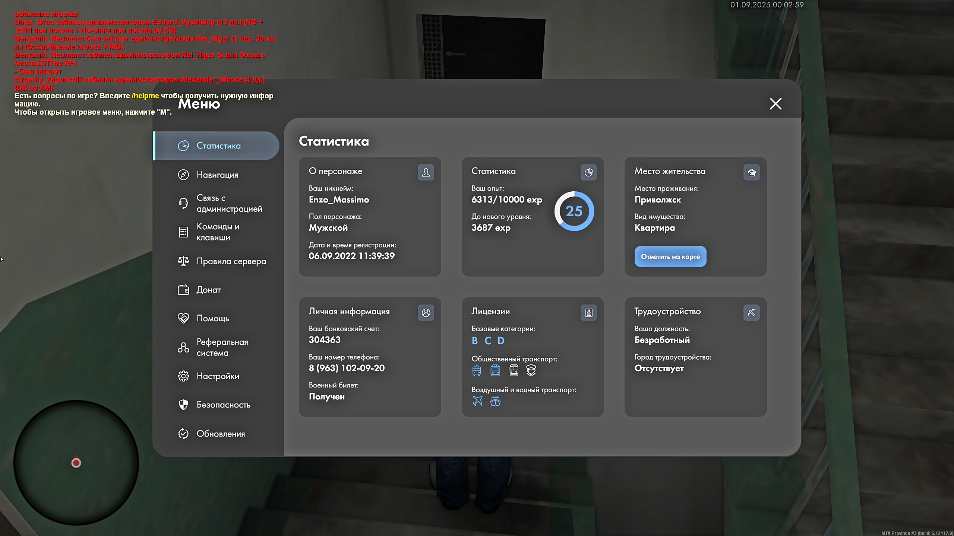
Task: Click the level 25 progress ring
Action: tap(574, 211)
